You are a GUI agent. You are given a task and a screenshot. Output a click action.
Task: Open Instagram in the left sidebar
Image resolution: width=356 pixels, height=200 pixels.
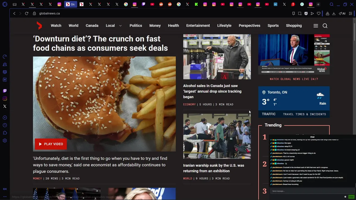pos(5,99)
